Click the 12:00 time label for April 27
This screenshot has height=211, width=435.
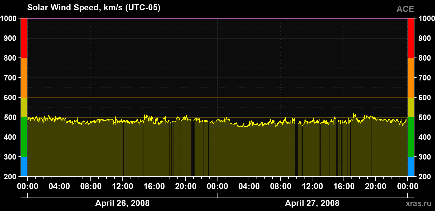312,186
